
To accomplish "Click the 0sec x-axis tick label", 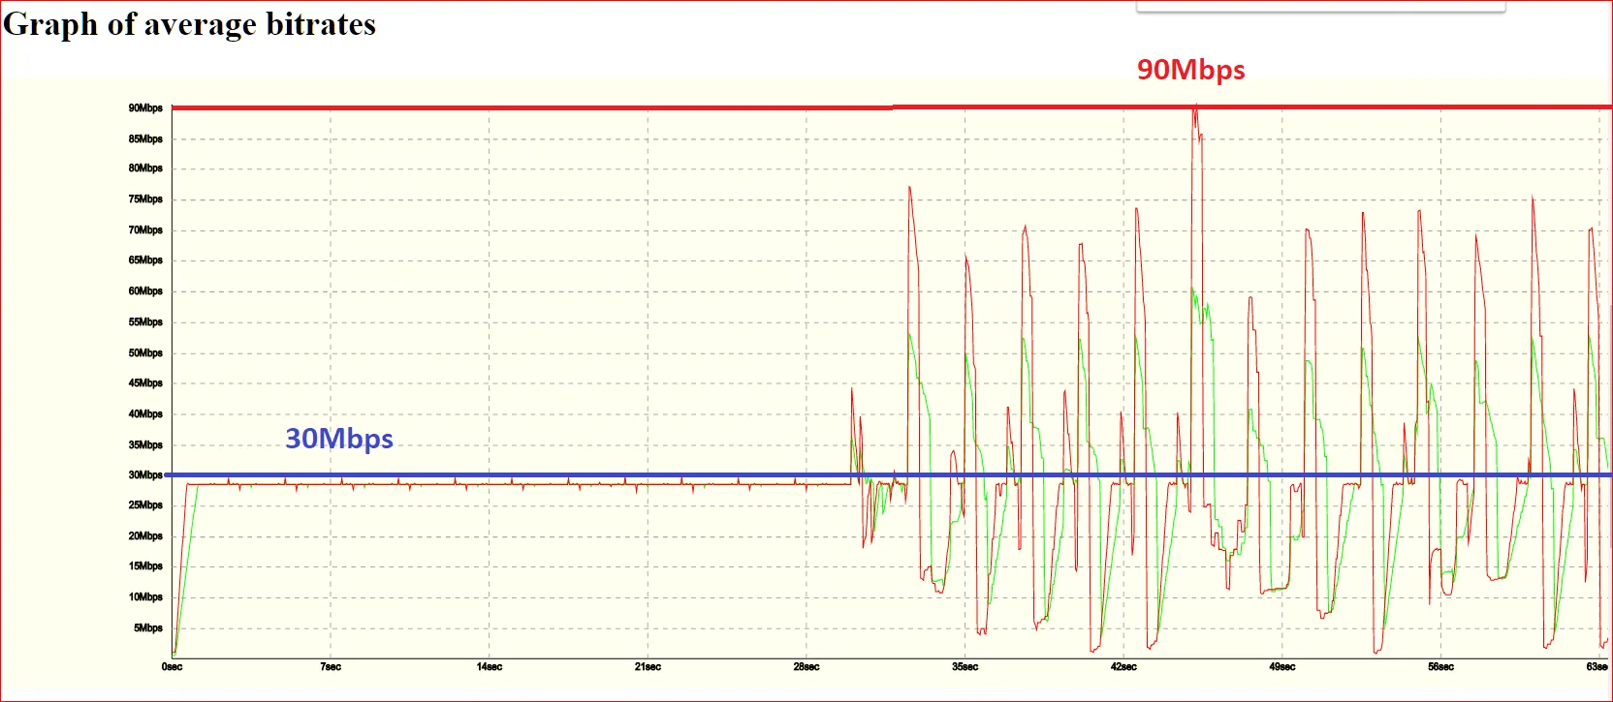I will pos(172,667).
